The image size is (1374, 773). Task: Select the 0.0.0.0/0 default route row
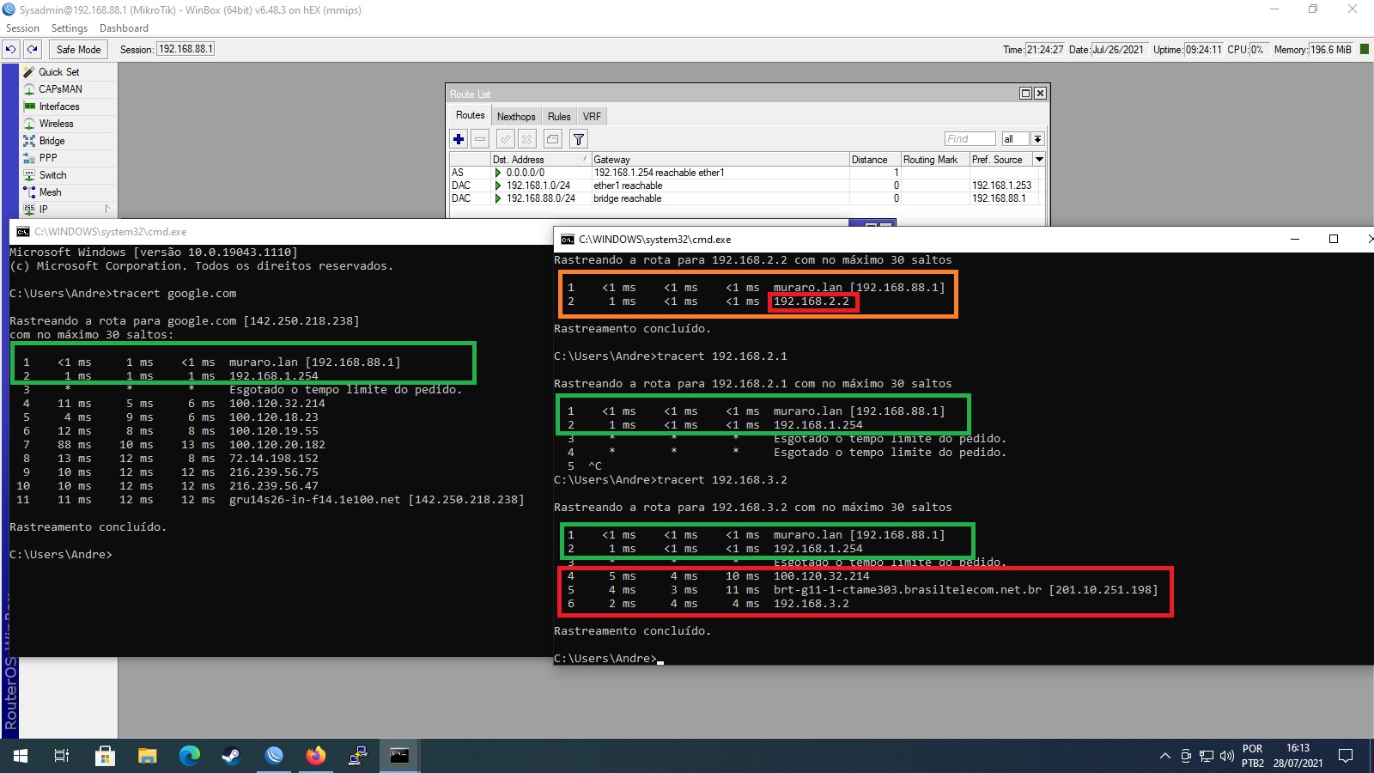(x=747, y=173)
